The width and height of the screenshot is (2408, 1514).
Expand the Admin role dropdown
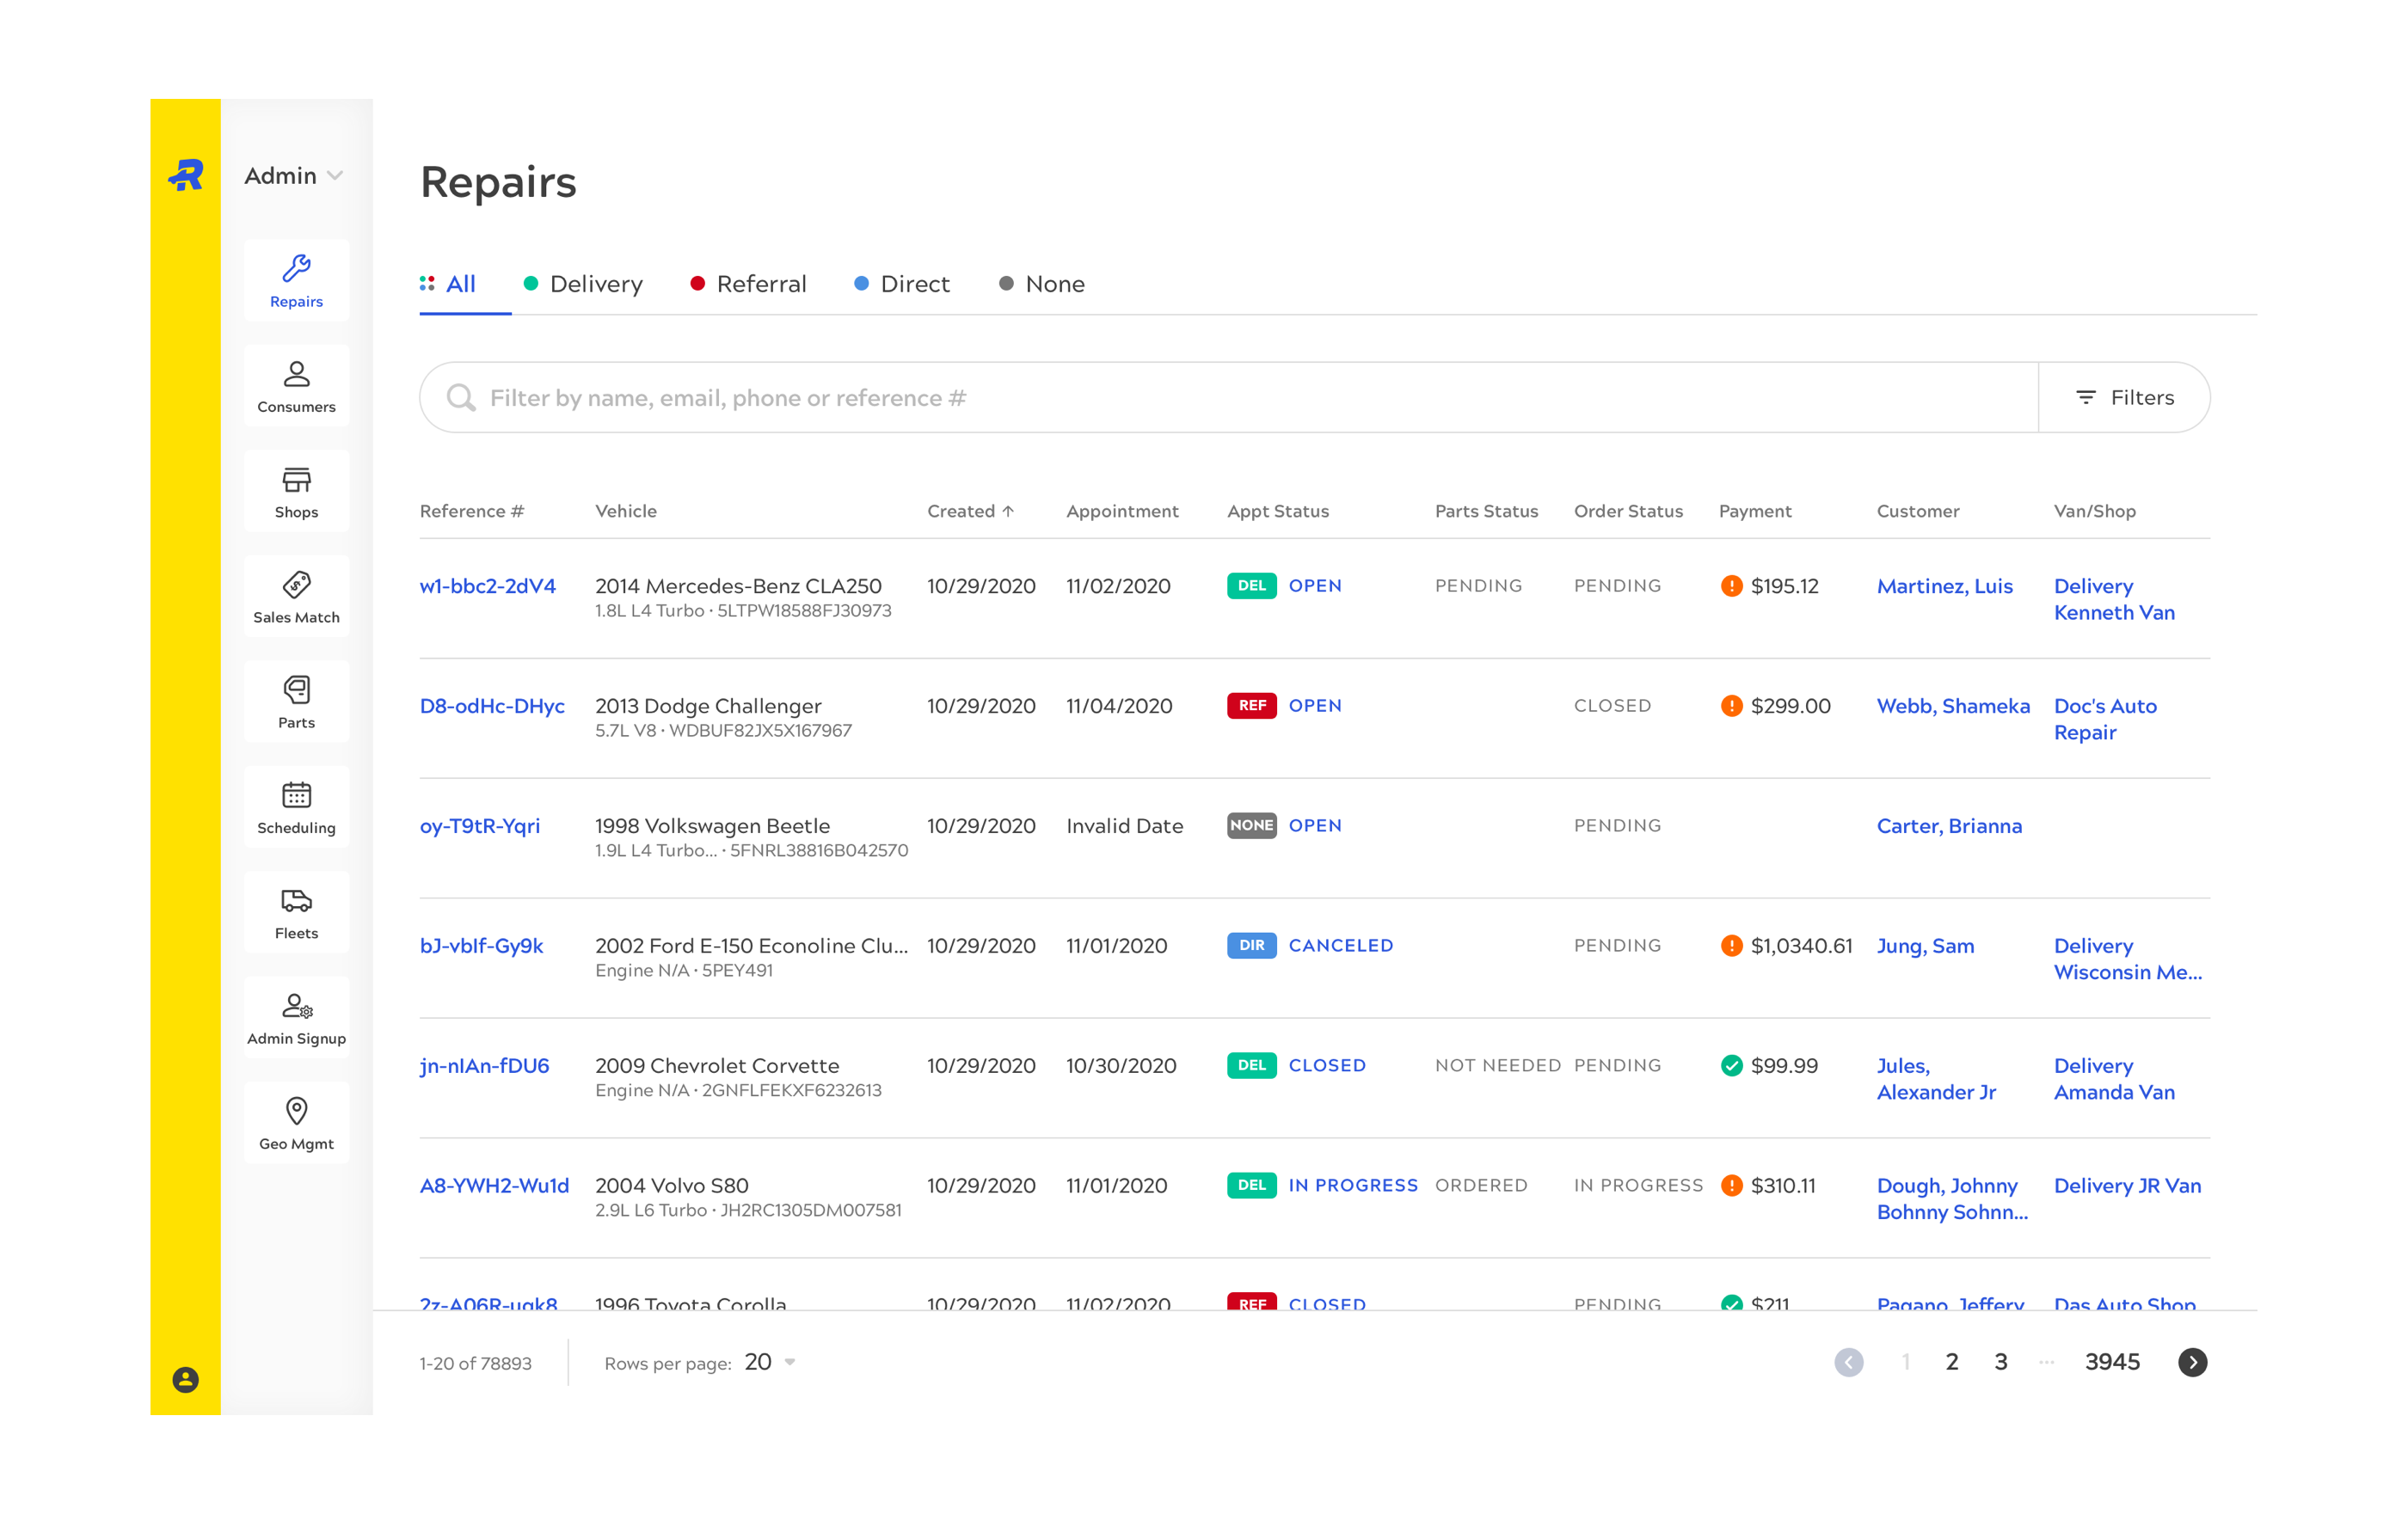[294, 176]
